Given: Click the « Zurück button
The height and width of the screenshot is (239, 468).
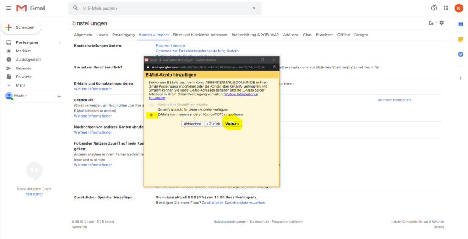Looking at the screenshot, I should [x=213, y=124].
